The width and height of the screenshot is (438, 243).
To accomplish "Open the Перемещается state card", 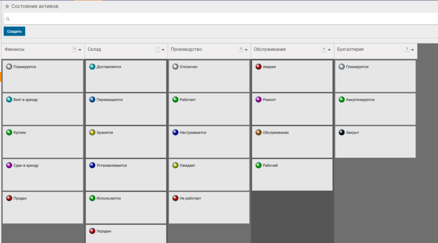I will 126,109.
